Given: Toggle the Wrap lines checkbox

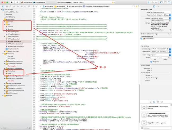Looking at the screenshot, I should click(151, 62).
